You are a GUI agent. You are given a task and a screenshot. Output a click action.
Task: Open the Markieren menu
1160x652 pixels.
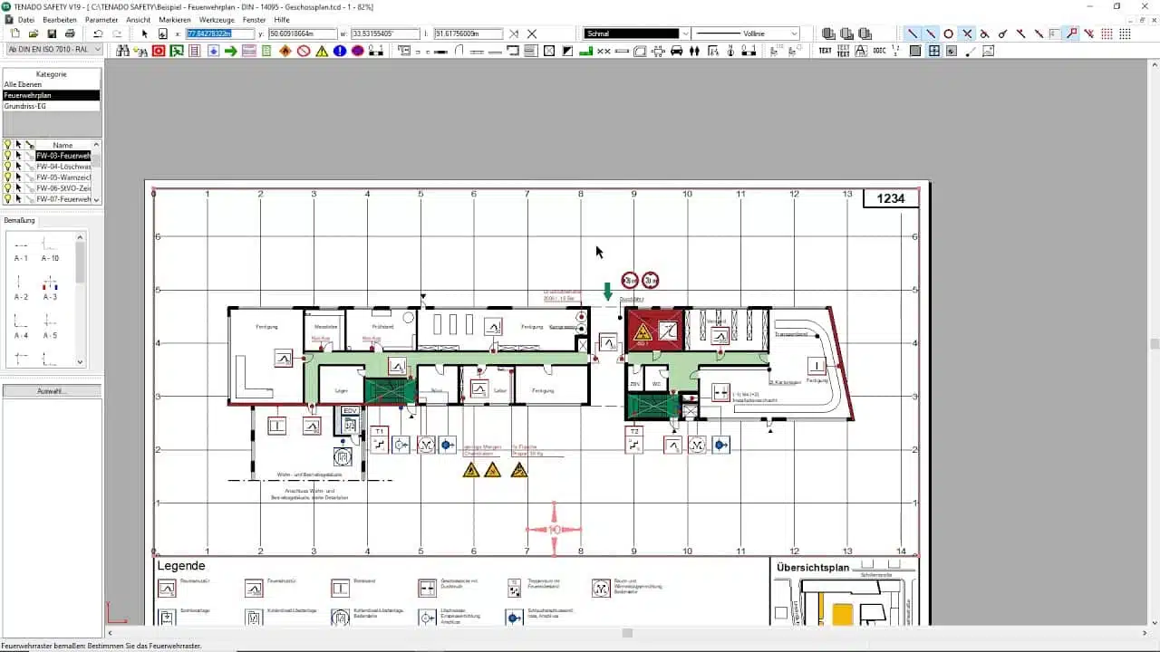175,19
